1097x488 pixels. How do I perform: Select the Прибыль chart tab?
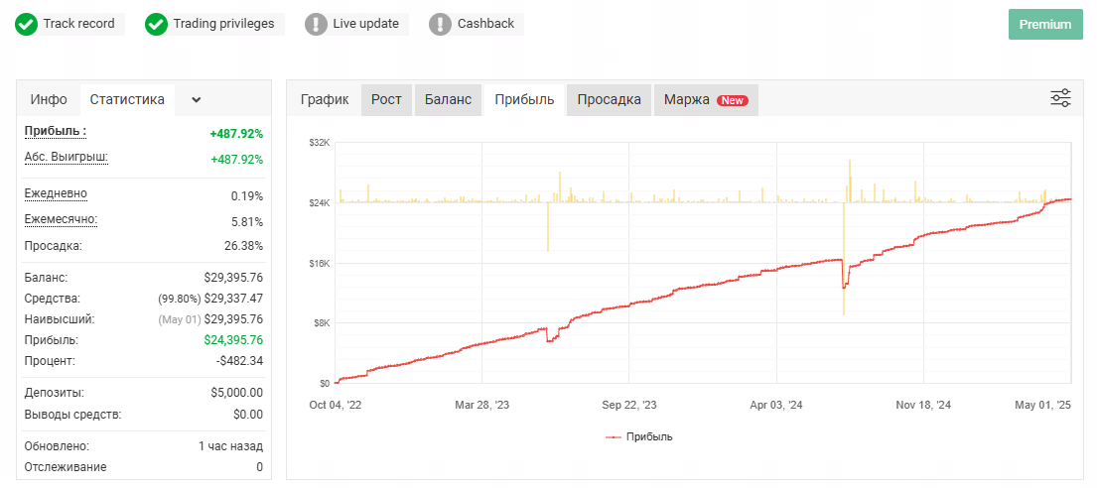525,99
